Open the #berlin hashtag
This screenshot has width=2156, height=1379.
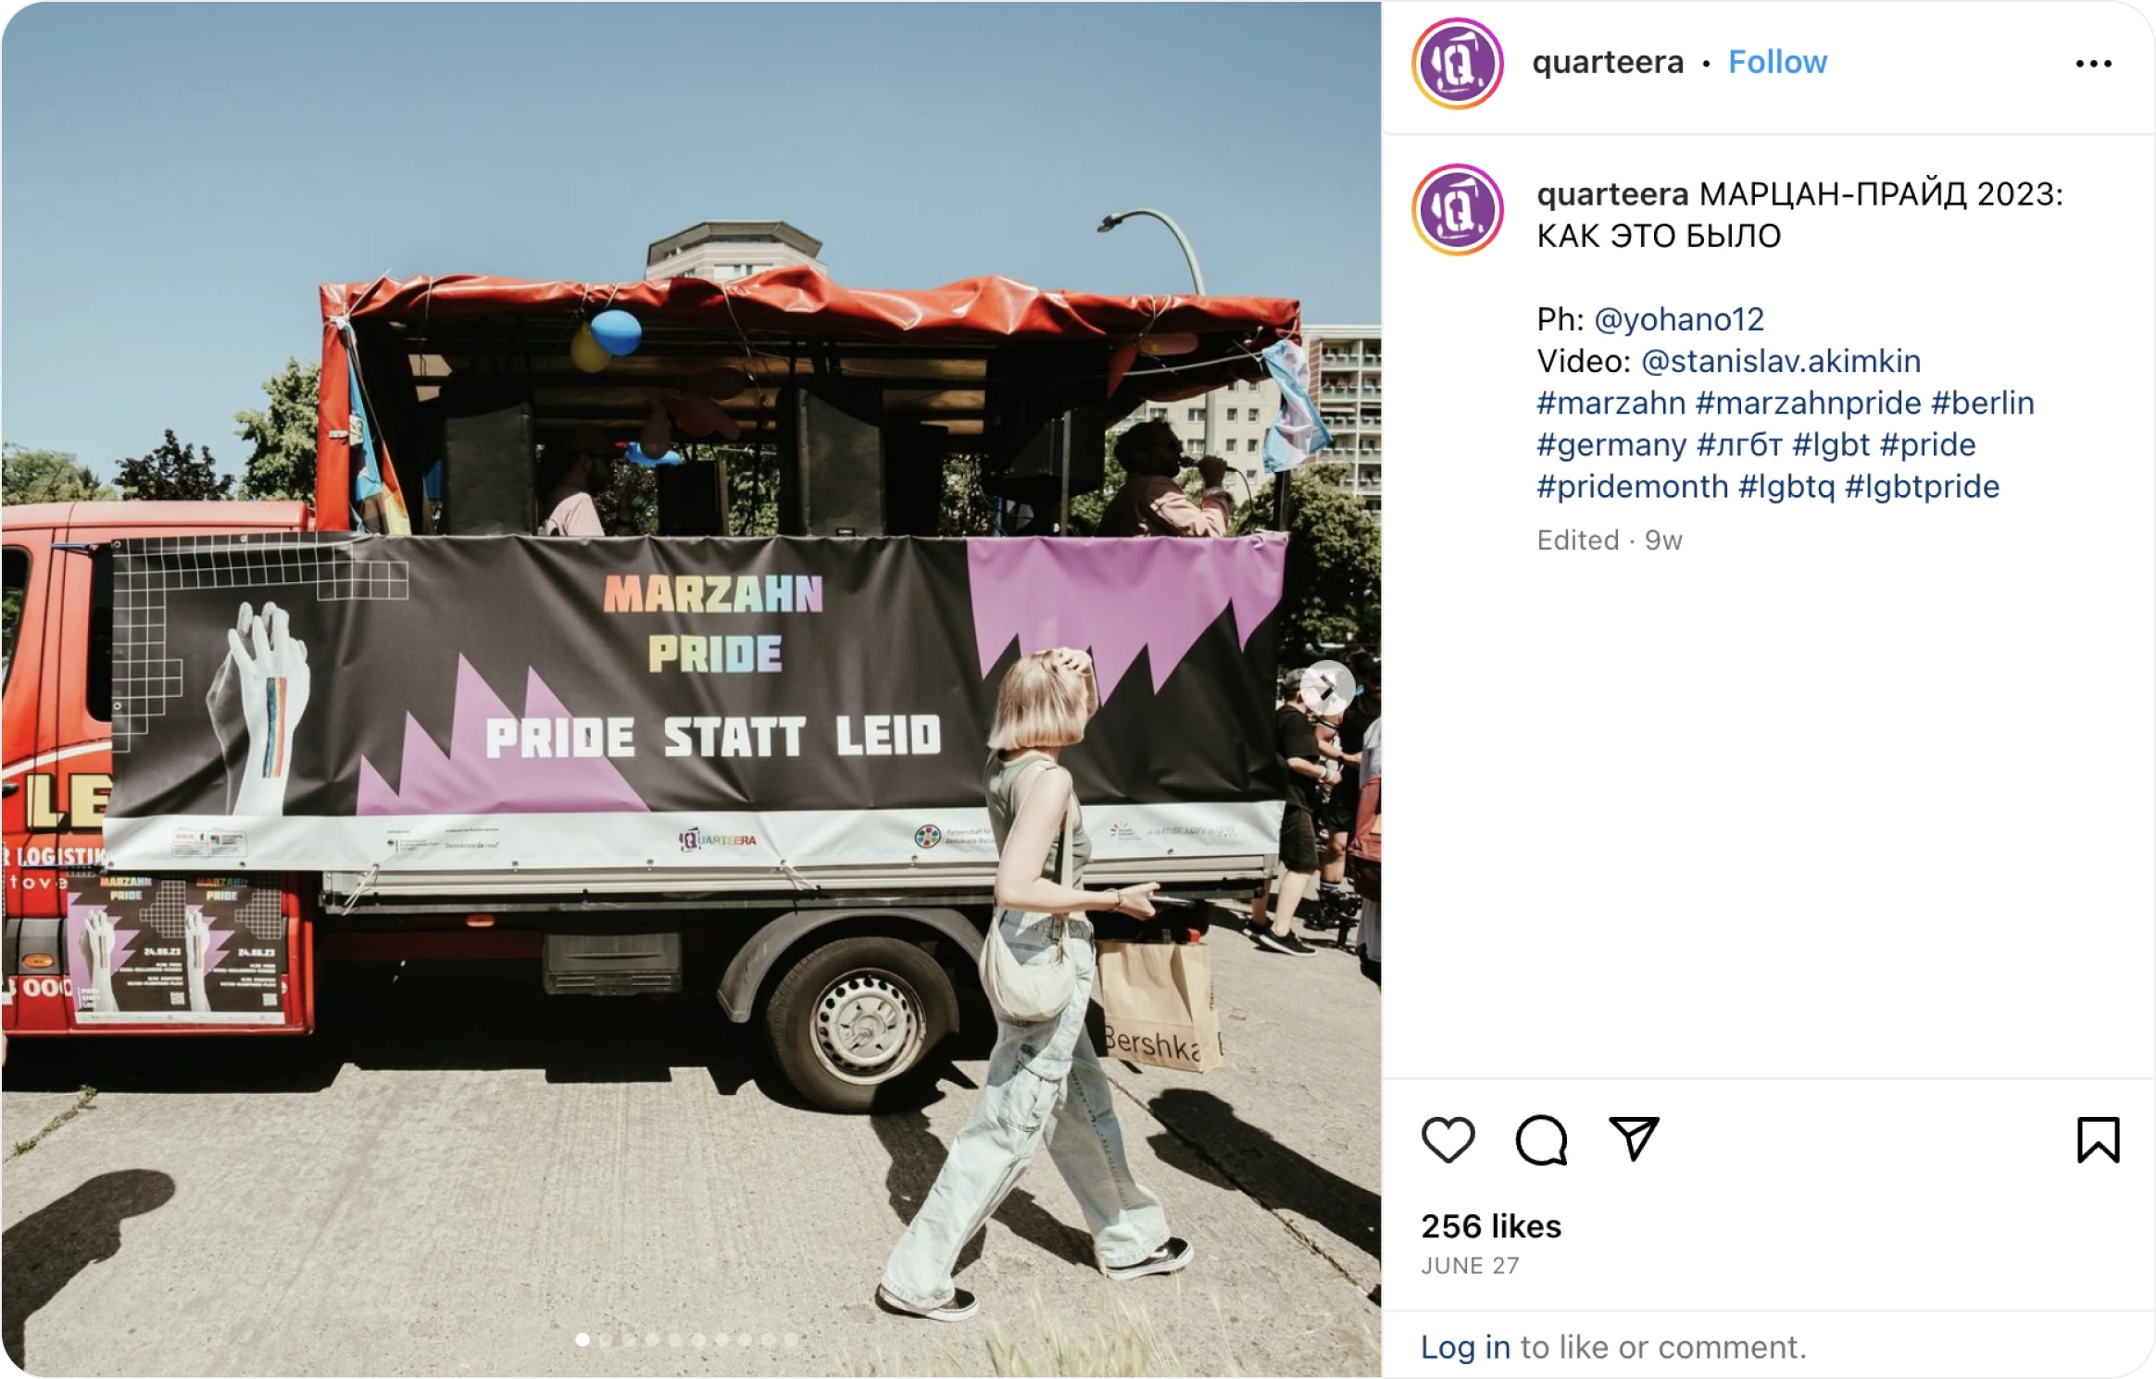(x=1982, y=403)
